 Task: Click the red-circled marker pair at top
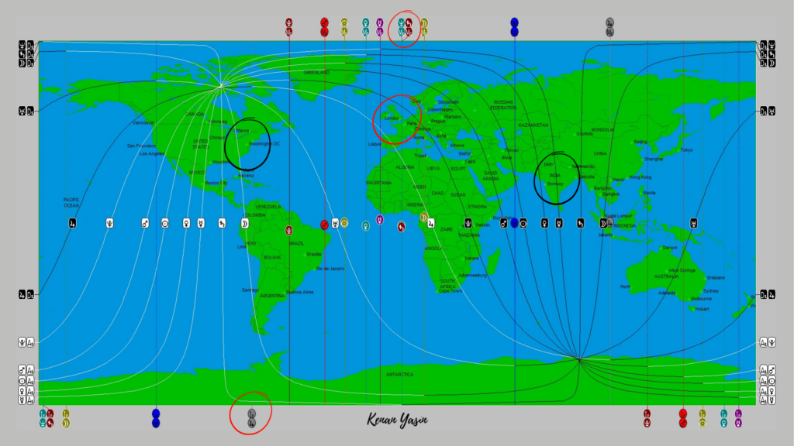point(405,28)
